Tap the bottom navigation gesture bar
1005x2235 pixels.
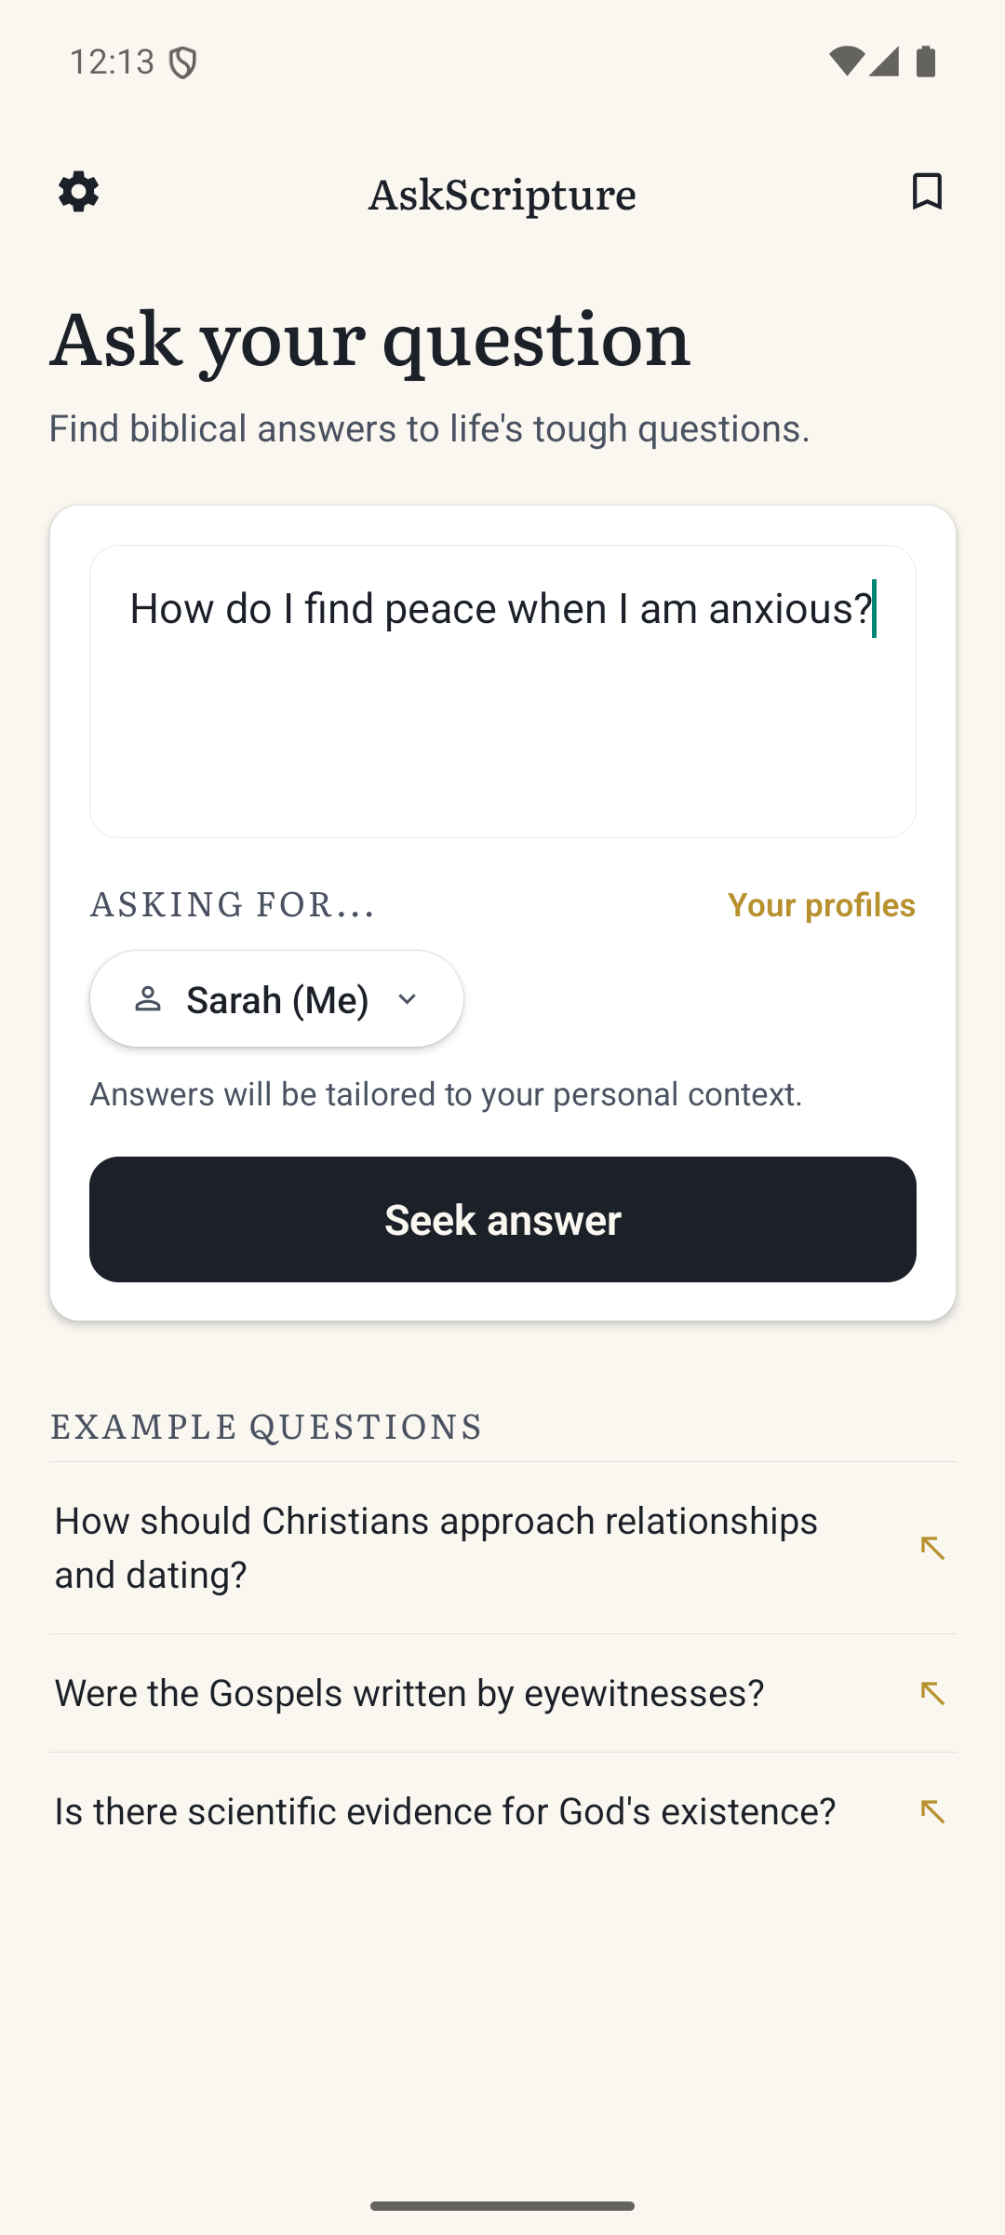pyautogui.click(x=502, y=2205)
